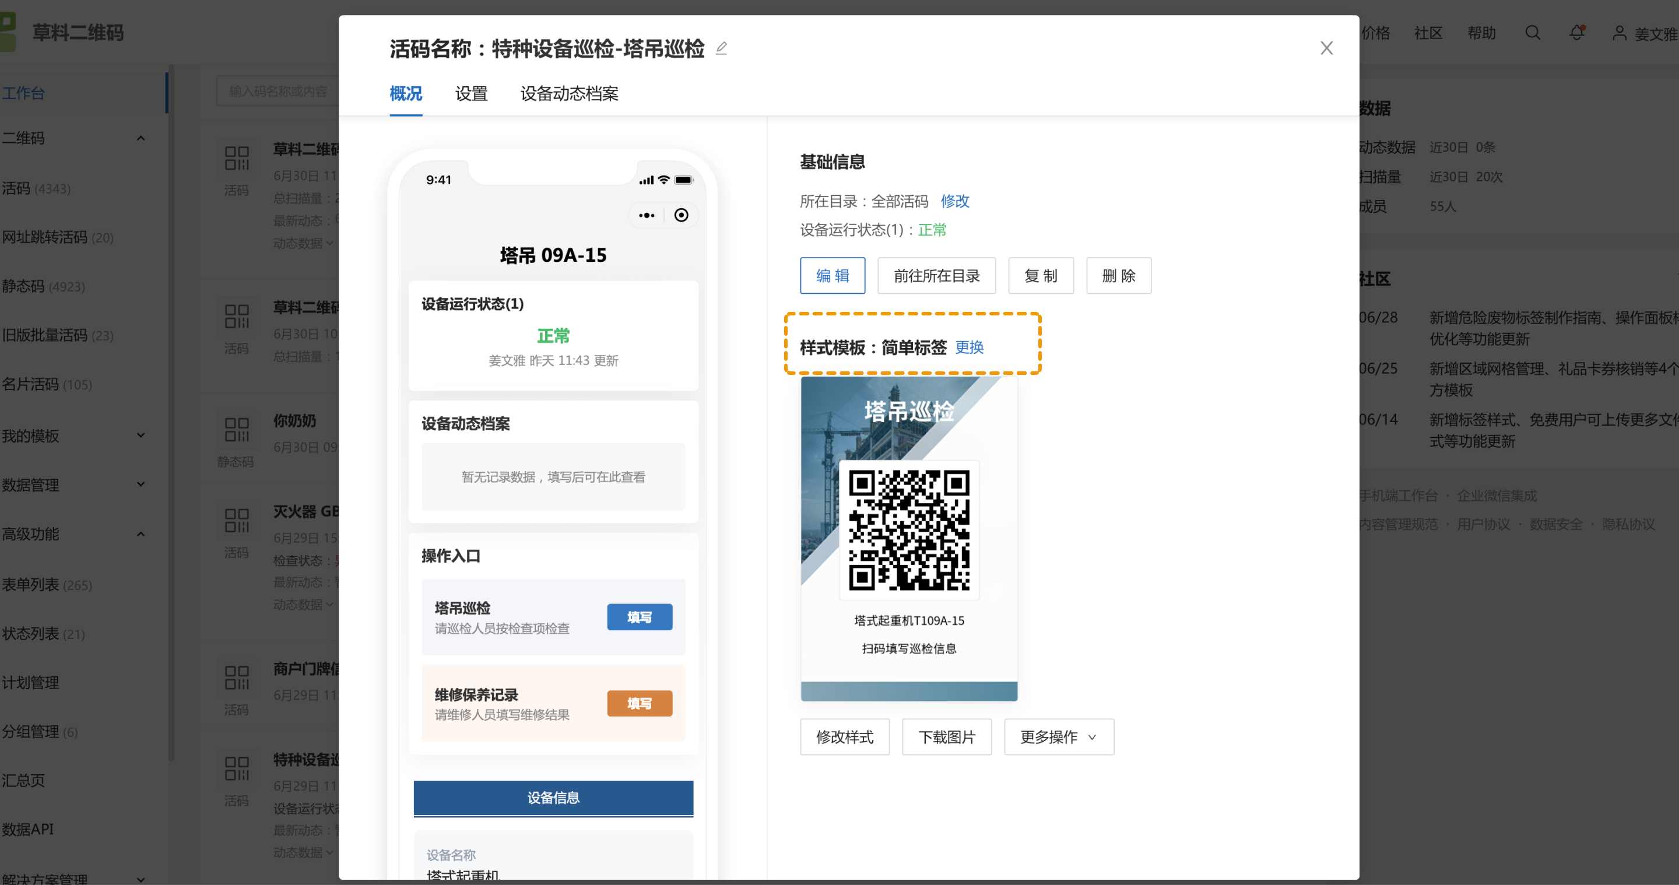This screenshot has width=1679, height=885.
Task: Click the 下载图片 button
Action: point(946,737)
